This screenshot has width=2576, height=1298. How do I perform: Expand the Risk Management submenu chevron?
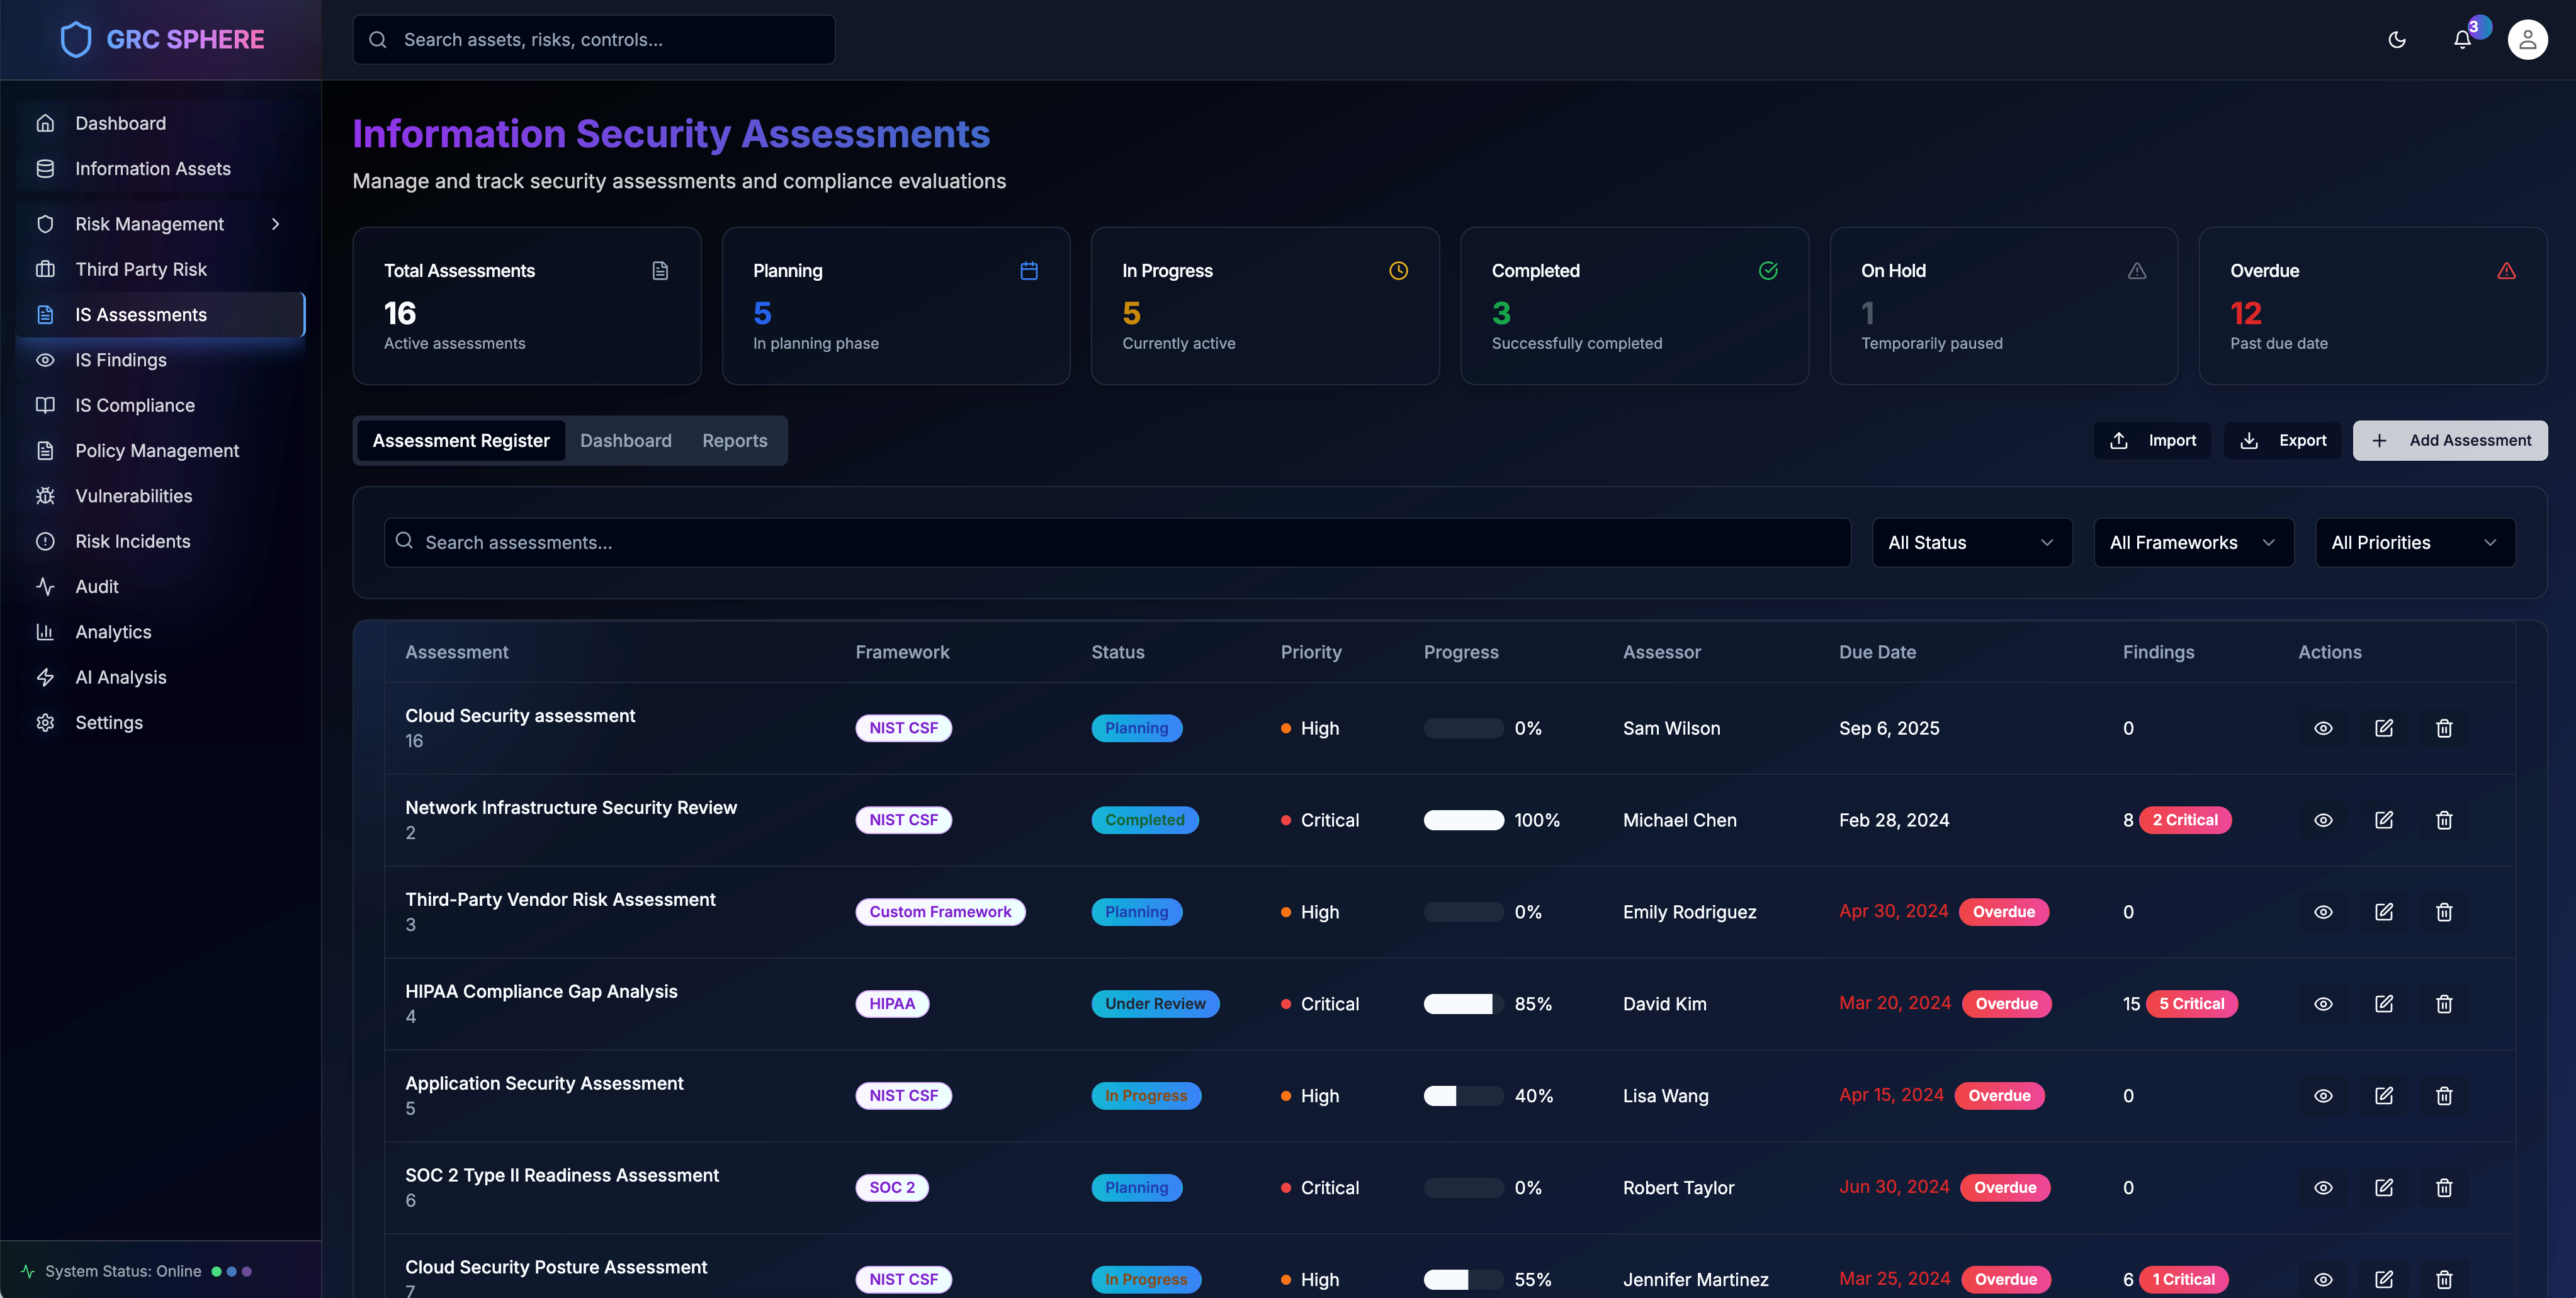coord(276,224)
